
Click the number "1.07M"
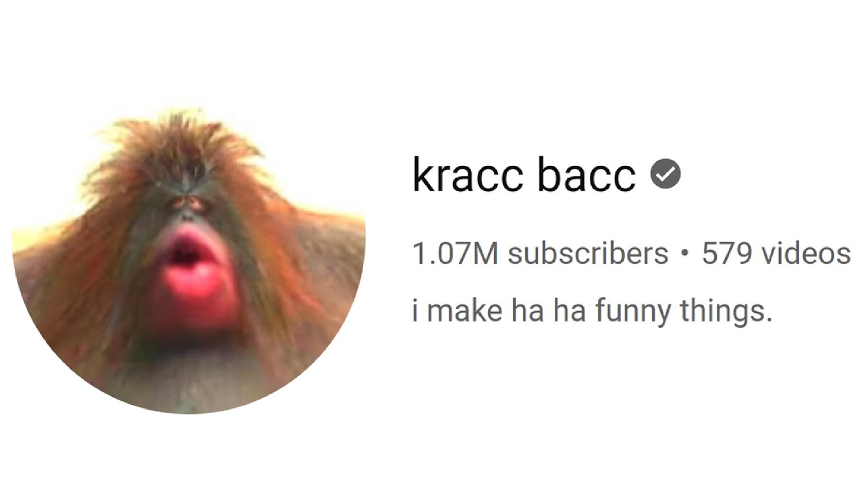coord(456,254)
